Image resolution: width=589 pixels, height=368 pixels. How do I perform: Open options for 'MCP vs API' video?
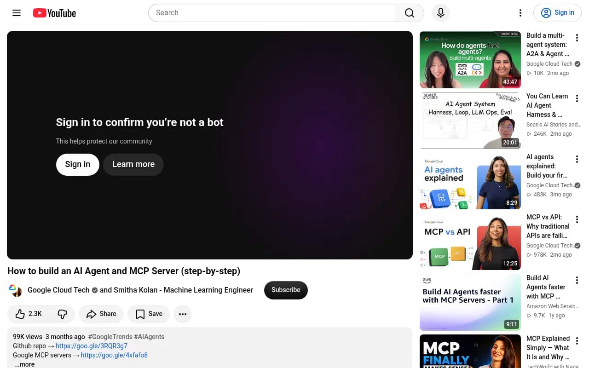577,220
